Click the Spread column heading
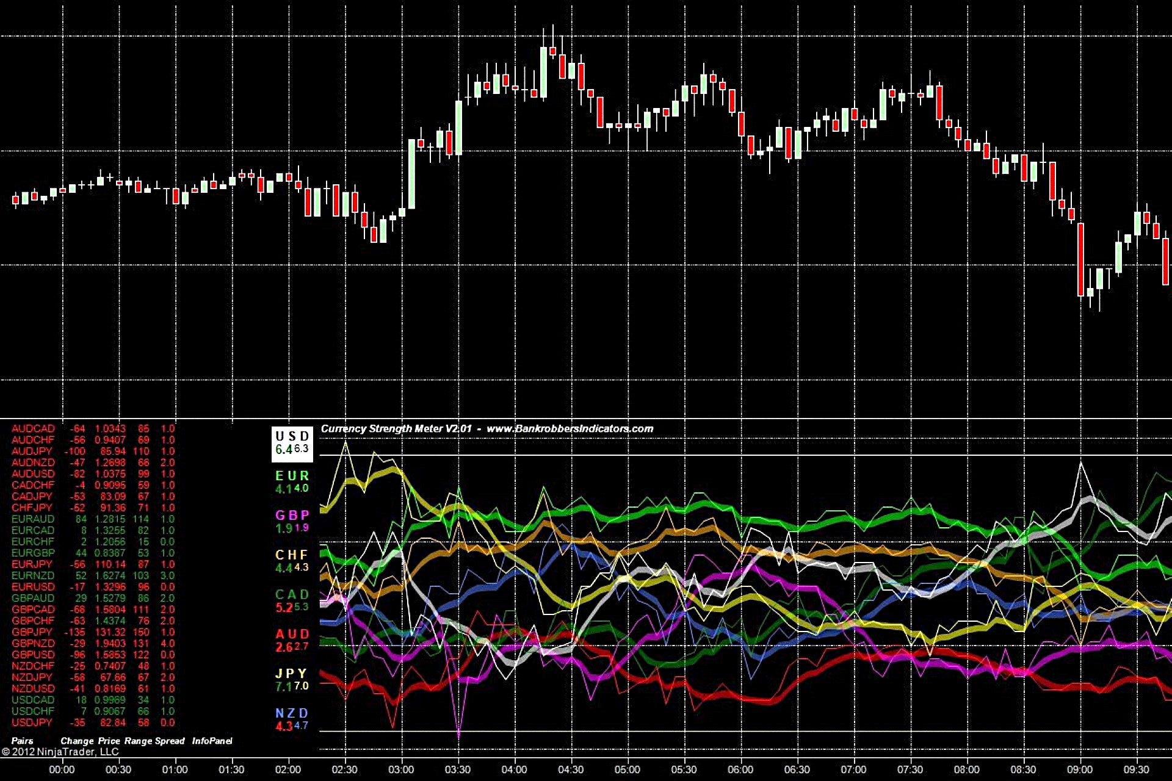 pyautogui.click(x=170, y=741)
